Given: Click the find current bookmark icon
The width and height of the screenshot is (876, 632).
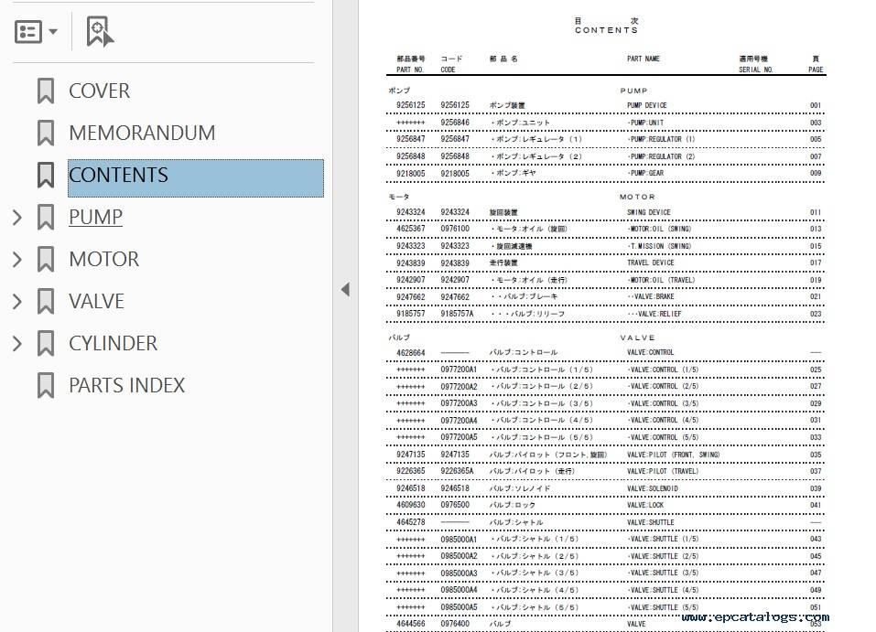Looking at the screenshot, I should tap(100, 31).
